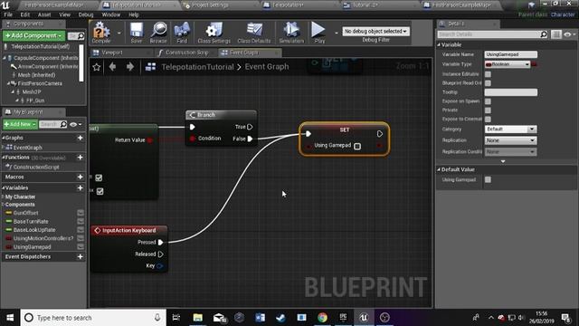Open Chrome from the taskbar
This screenshot has height=326, width=579.
pyautogui.click(x=322, y=318)
